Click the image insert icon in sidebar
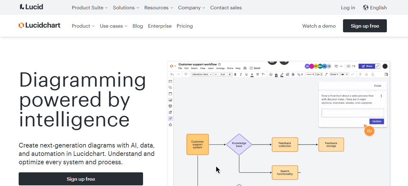The width and height of the screenshot is (408, 186). [170, 100]
